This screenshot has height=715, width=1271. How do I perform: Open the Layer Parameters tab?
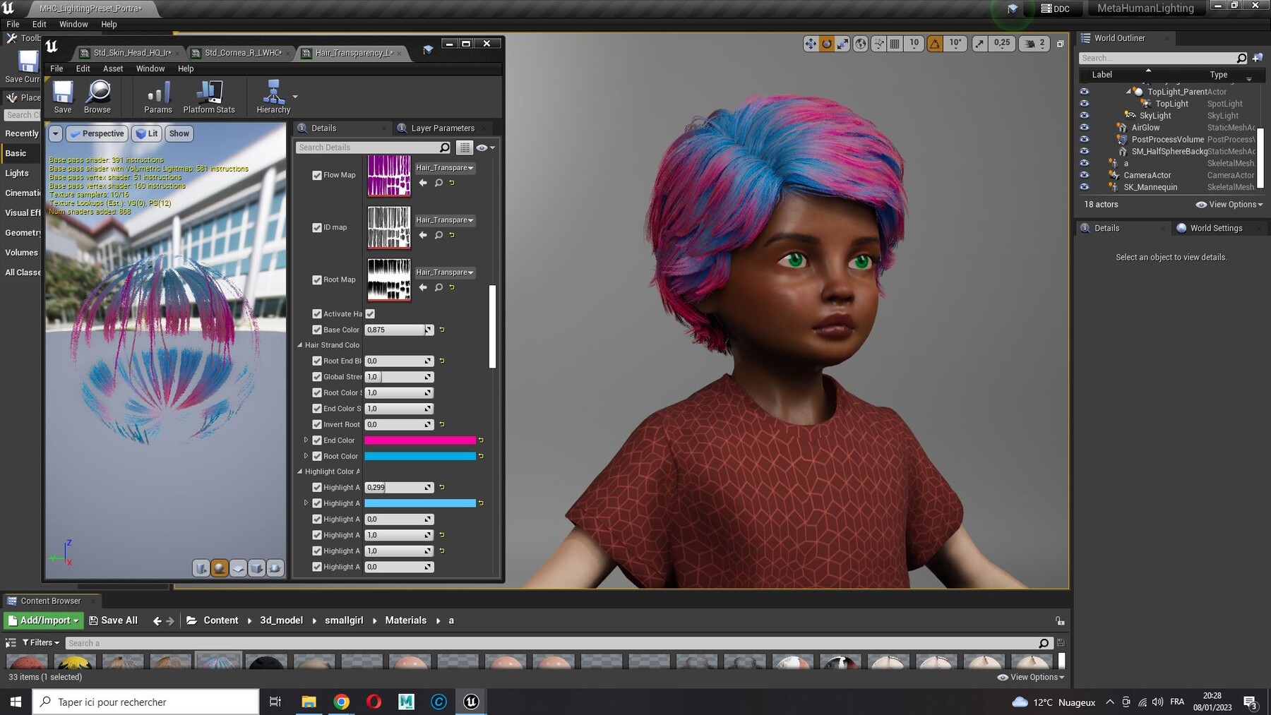tap(443, 128)
